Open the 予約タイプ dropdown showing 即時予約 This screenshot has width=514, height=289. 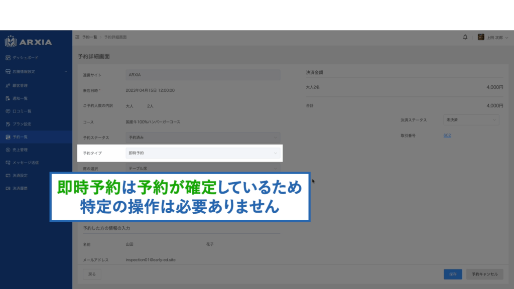pos(202,153)
